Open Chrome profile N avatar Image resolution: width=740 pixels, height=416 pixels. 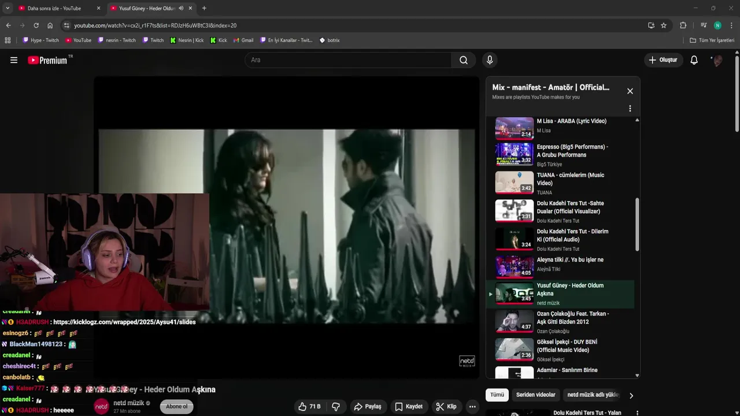click(717, 25)
